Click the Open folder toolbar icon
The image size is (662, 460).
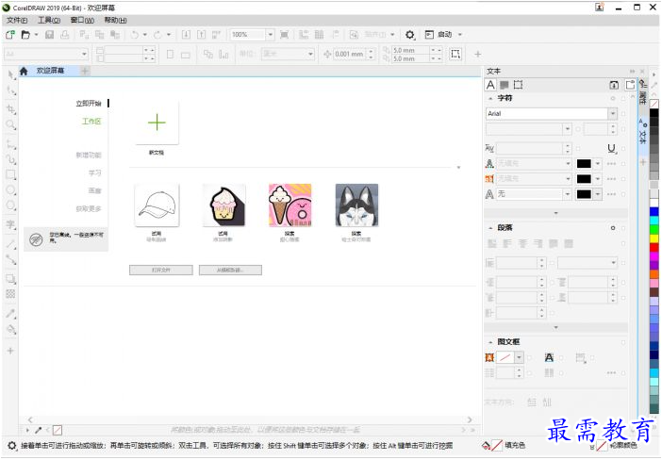(25, 35)
